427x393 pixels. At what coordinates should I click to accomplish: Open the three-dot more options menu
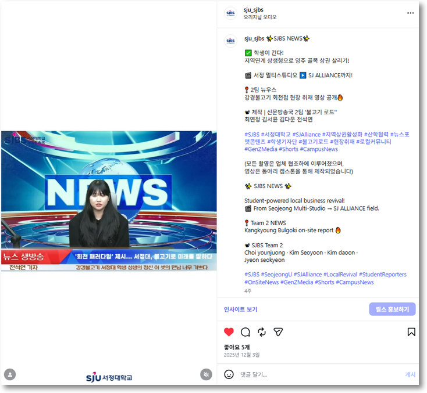[x=410, y=13]
